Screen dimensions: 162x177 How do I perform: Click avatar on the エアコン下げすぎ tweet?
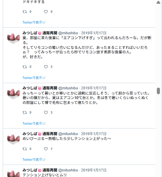pyautogui.click(x=13, y=37)
